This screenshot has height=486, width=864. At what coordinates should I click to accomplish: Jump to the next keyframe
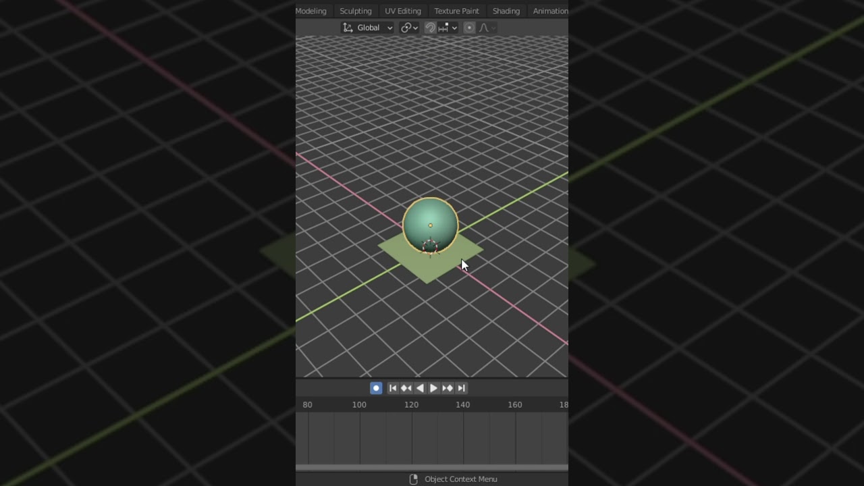[x=448, y=388]
